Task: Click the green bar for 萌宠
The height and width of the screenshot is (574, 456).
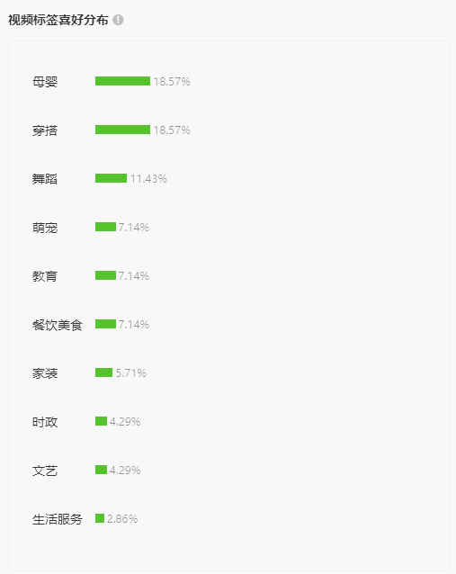Action: [x=105, y=227]
